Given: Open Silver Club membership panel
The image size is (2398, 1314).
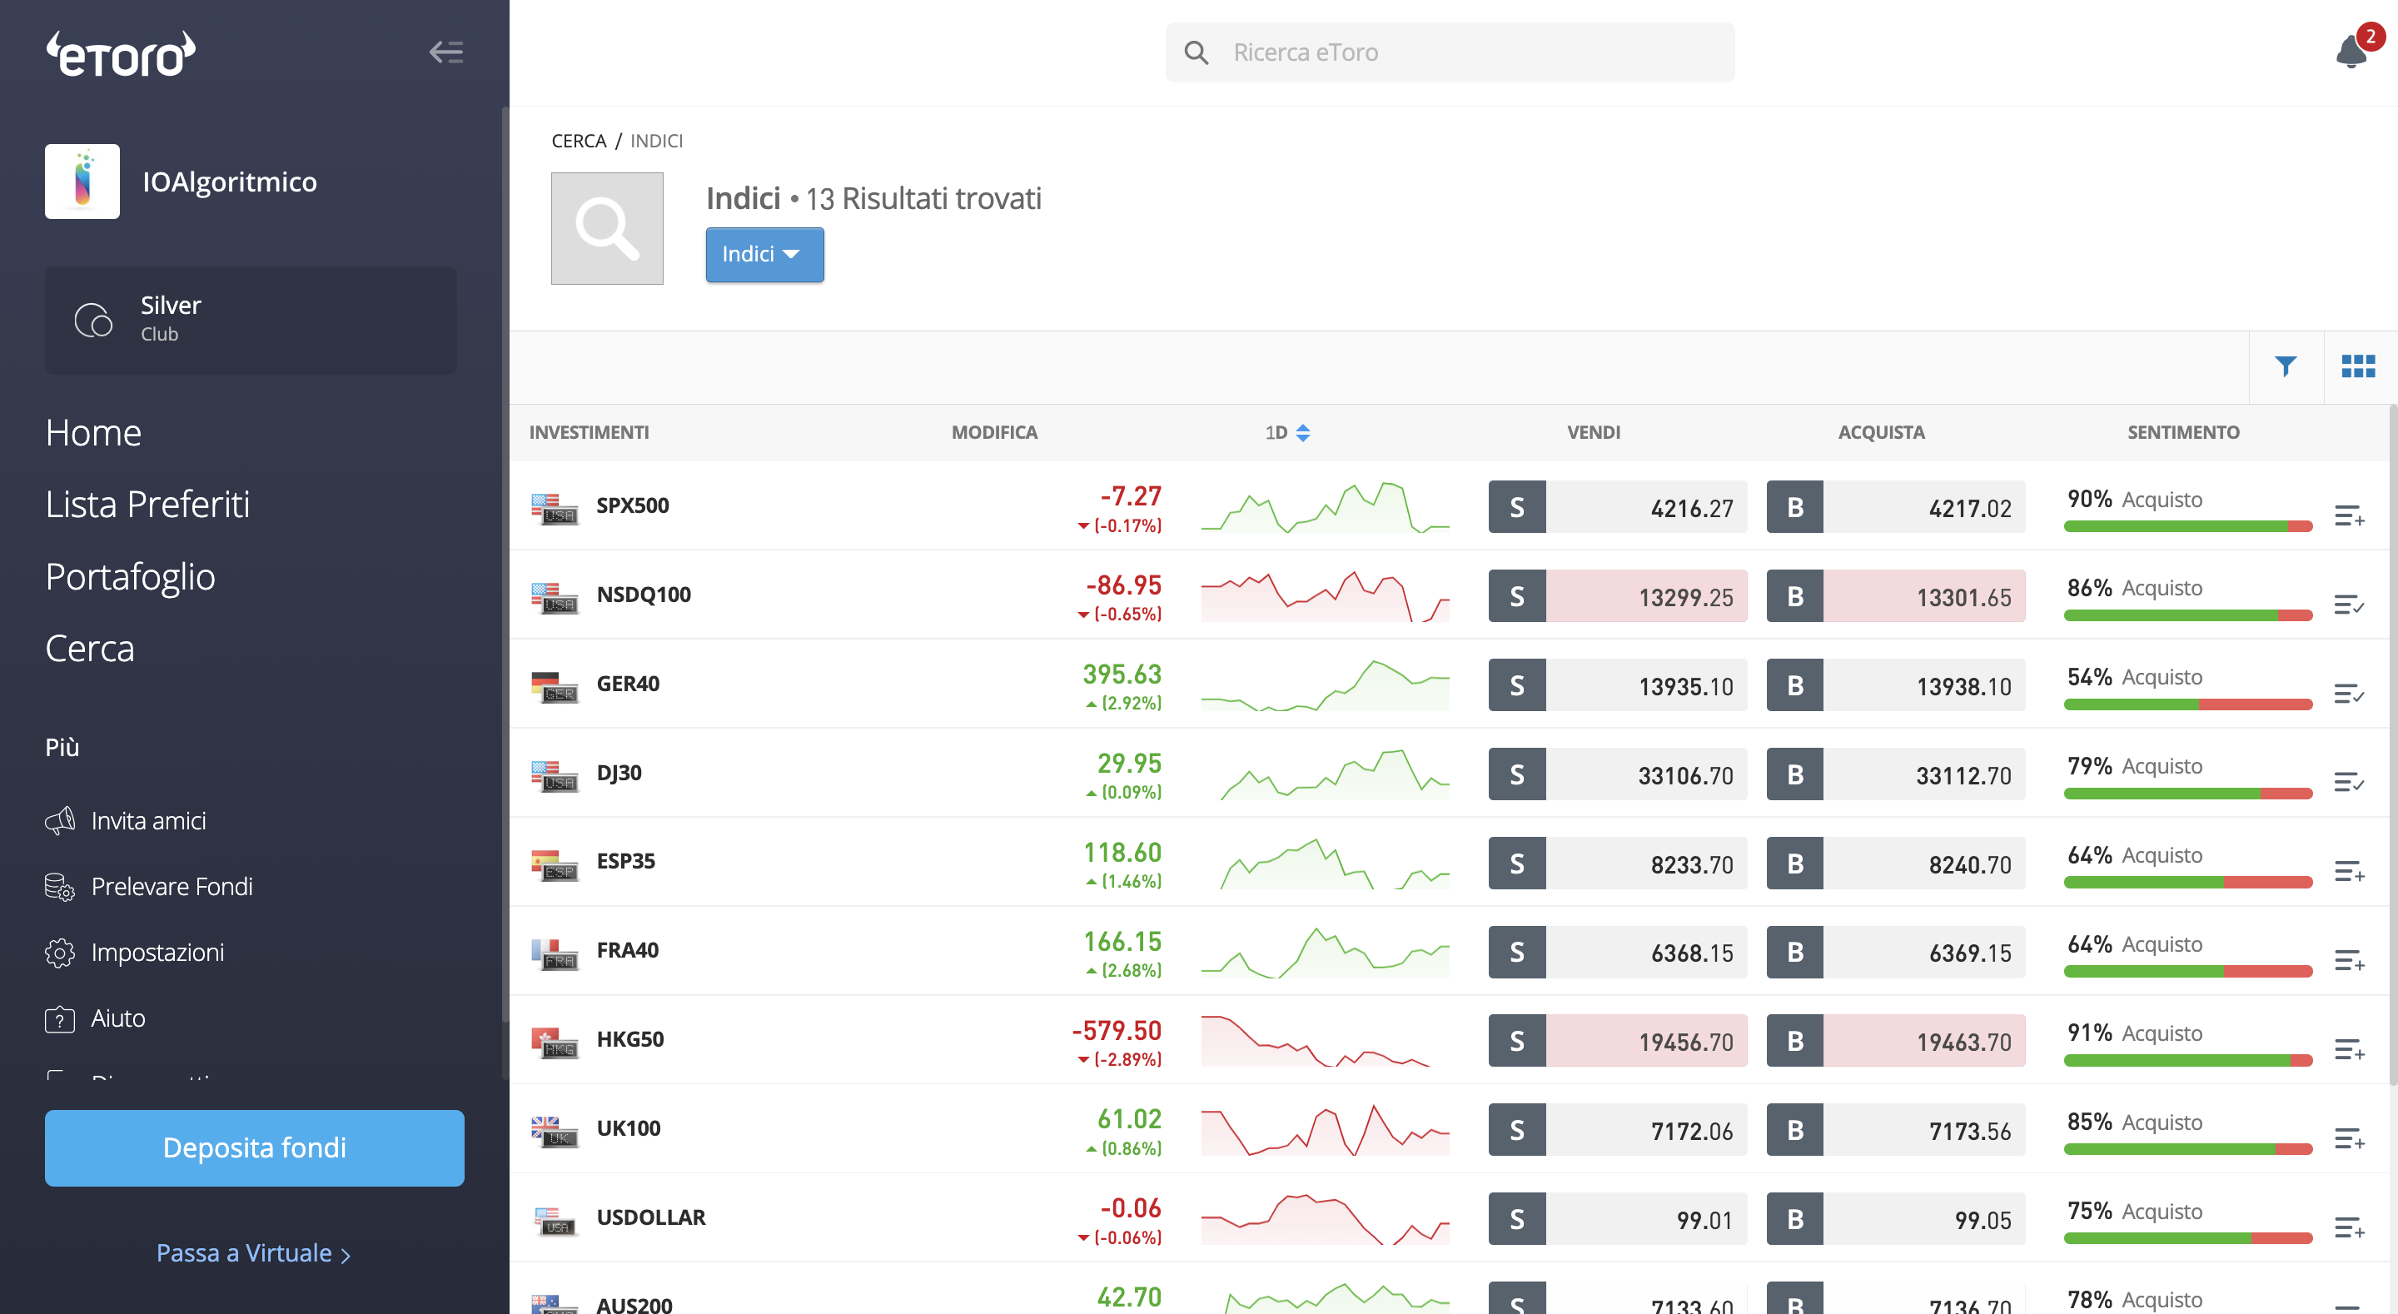Looking at the screenshot, I should coord(251,321).
